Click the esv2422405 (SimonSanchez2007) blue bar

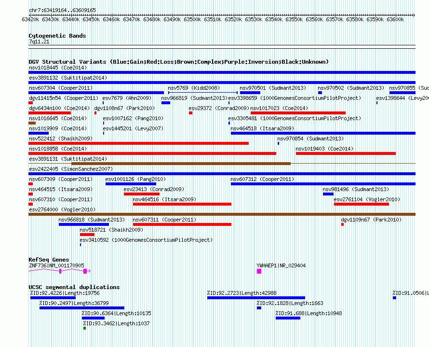(222, 174)
